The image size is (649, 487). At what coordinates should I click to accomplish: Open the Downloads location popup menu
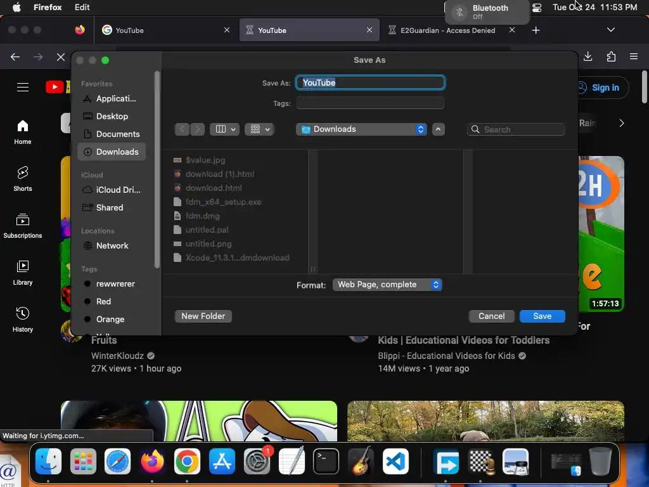(361, 129)
